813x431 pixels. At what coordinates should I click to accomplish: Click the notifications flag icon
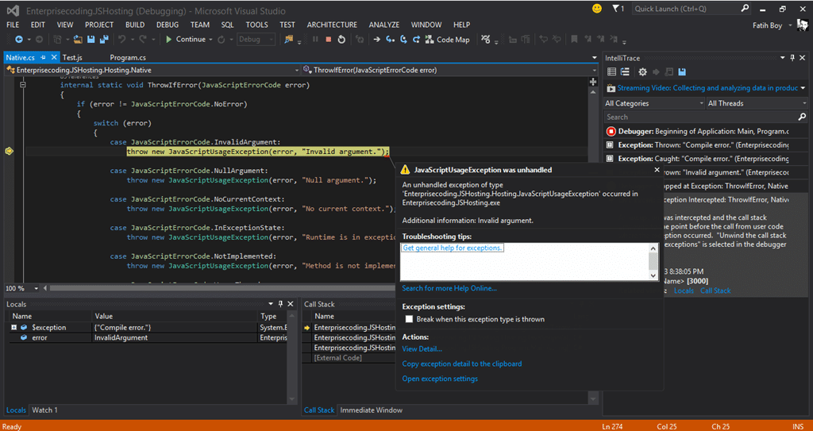[616, 8]
